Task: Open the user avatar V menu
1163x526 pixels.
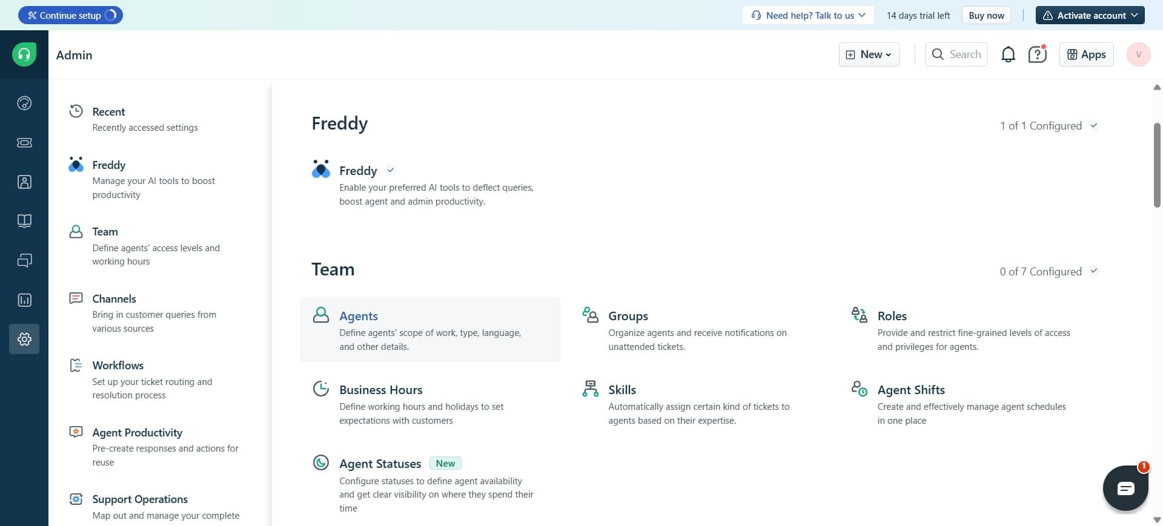Action: click(x=1138, y=54)
